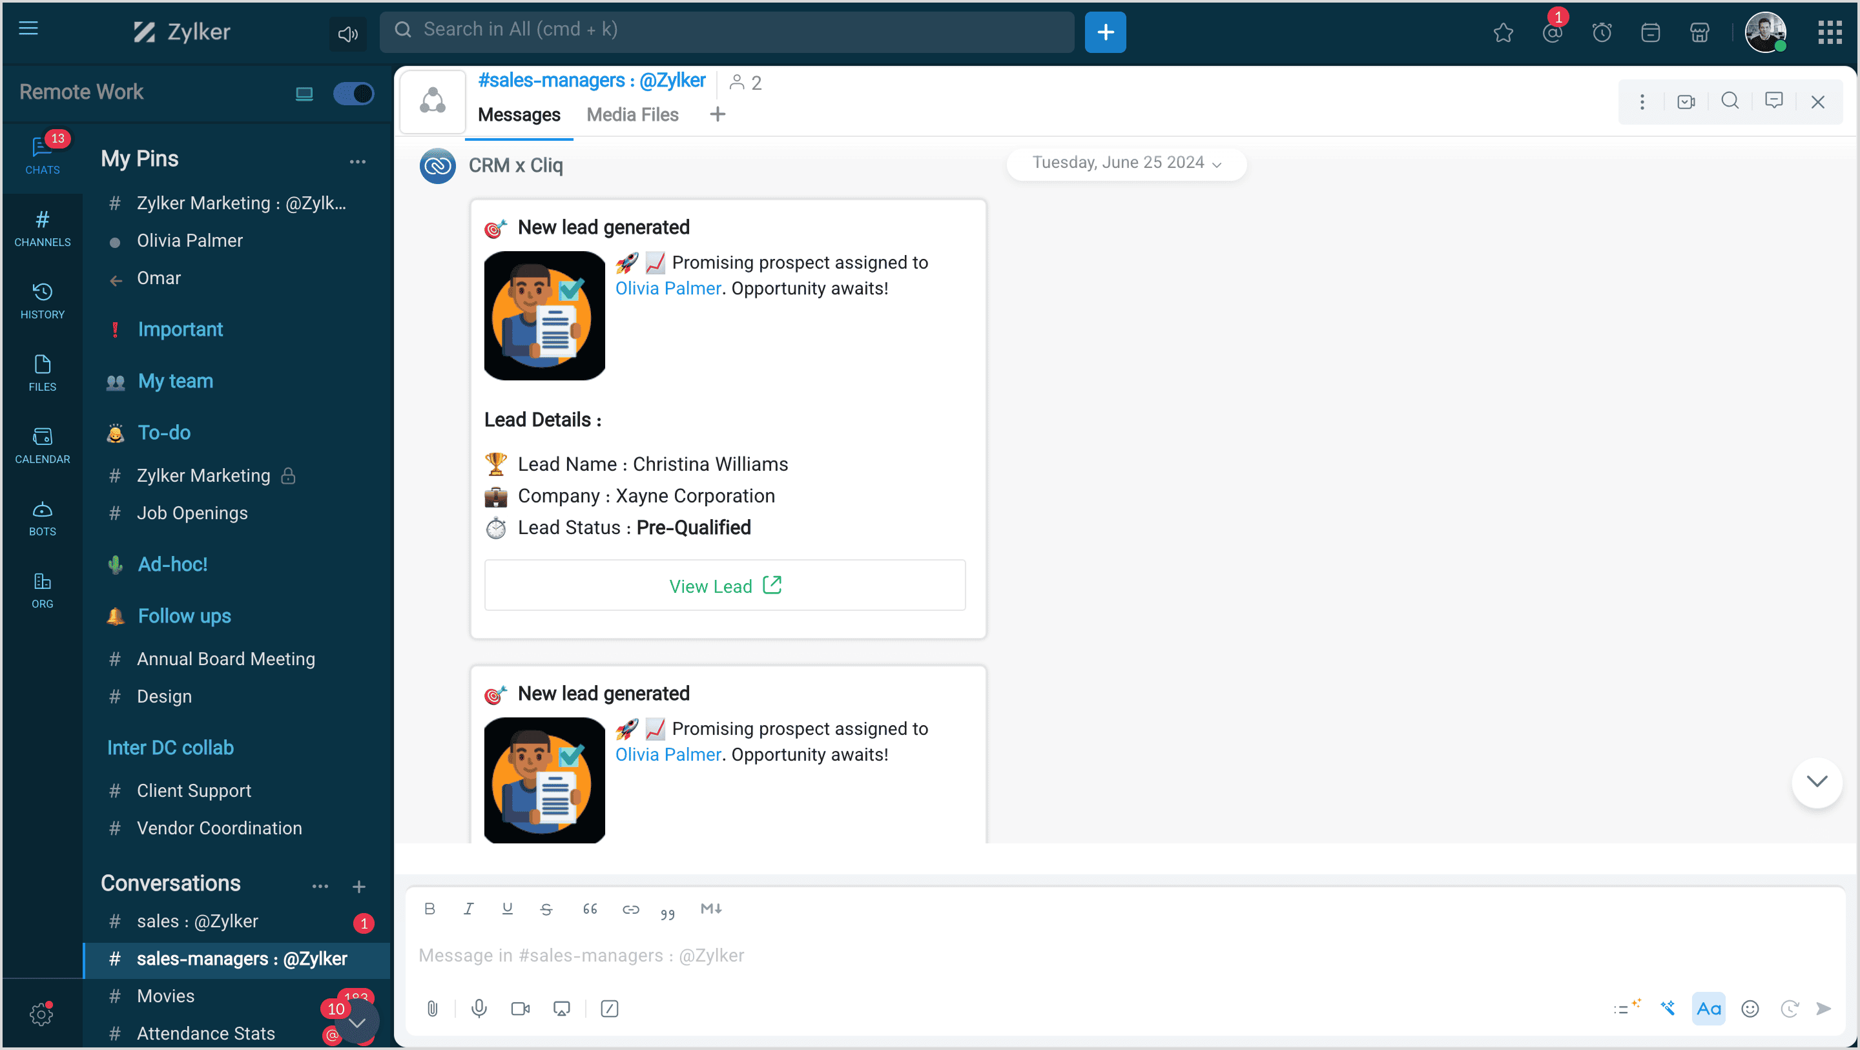
Task: Start voice message with microphone icon
Action: pyautogui.click(x=479, y=1008)
